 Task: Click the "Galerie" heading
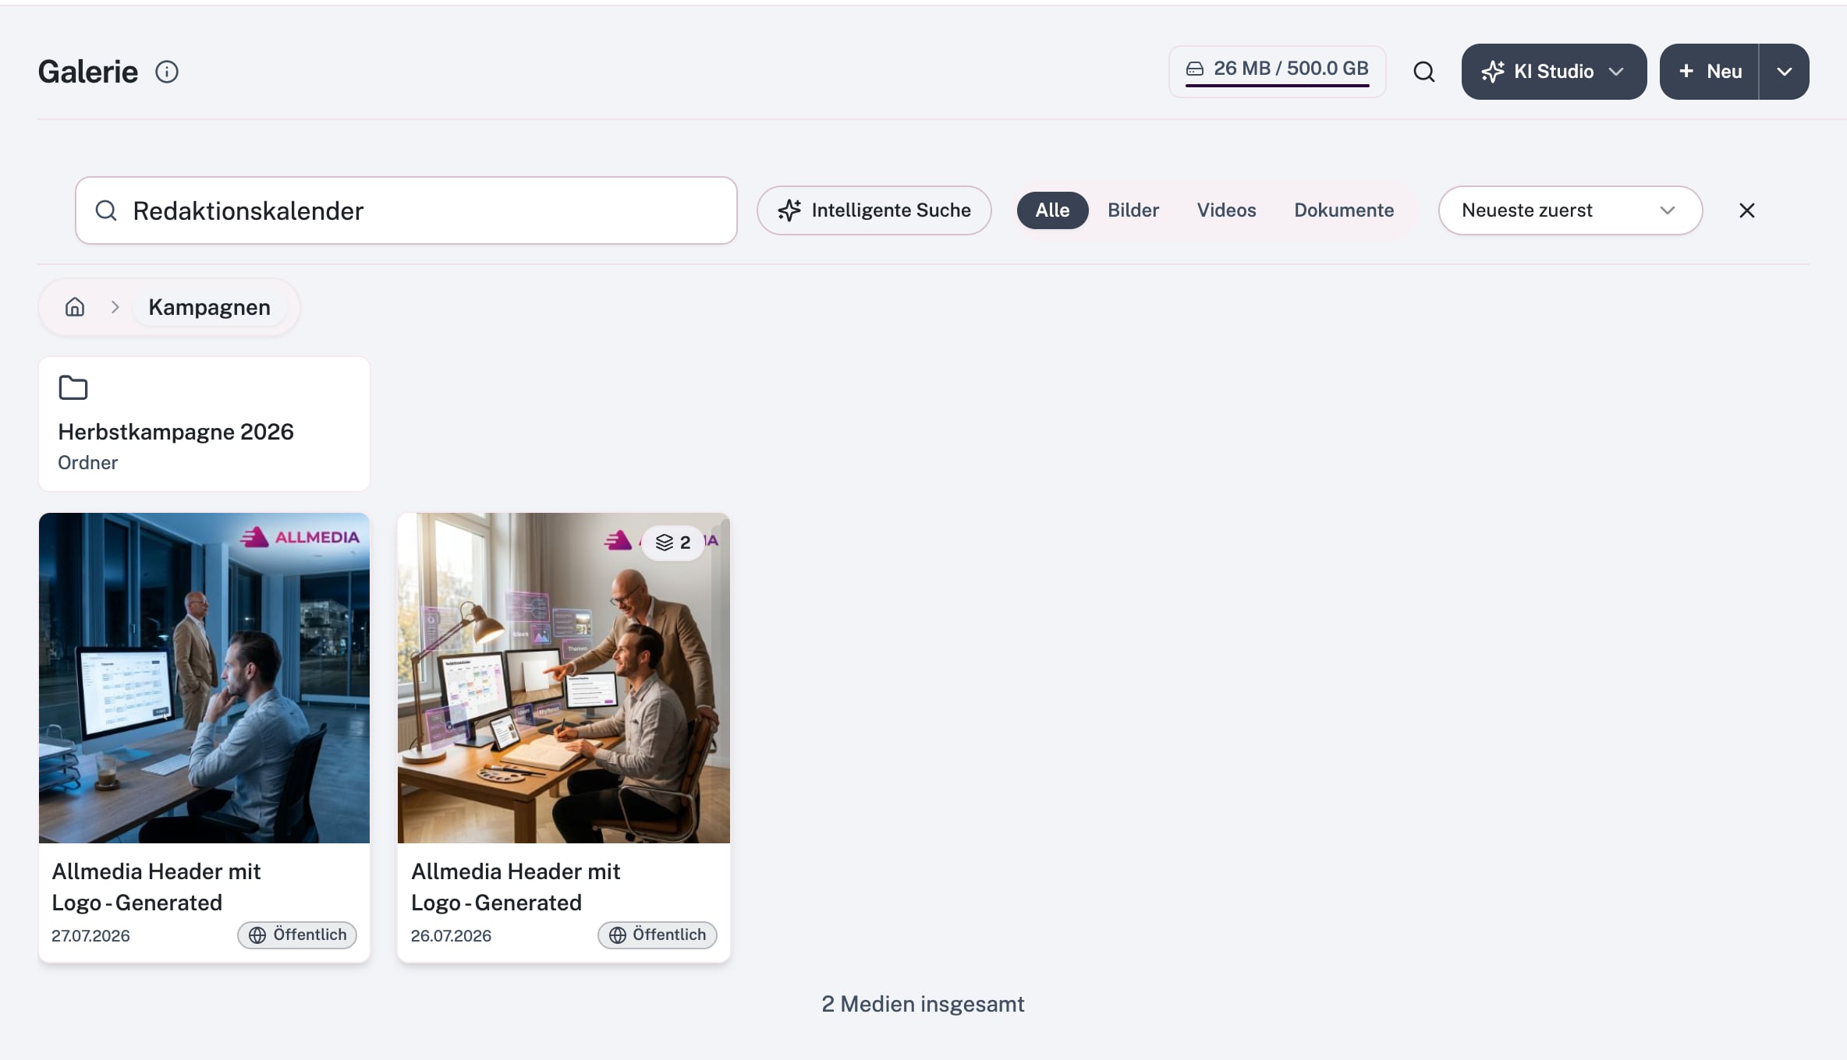click(88, 72)
